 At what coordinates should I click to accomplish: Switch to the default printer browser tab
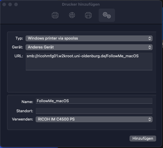coord(55,15)
